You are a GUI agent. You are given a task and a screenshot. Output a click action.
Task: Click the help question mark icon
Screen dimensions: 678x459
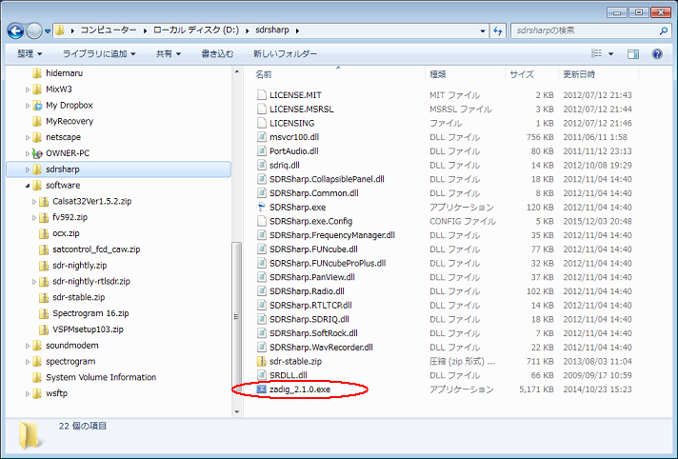pos(657,53)
